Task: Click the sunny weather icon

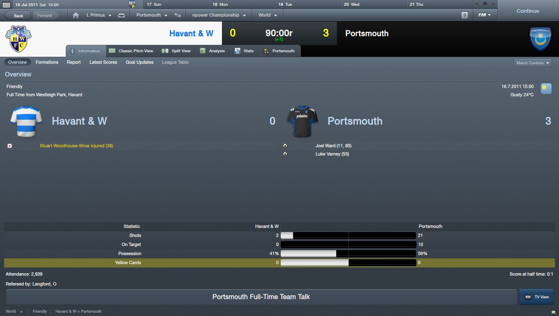Action: (546, 88)
